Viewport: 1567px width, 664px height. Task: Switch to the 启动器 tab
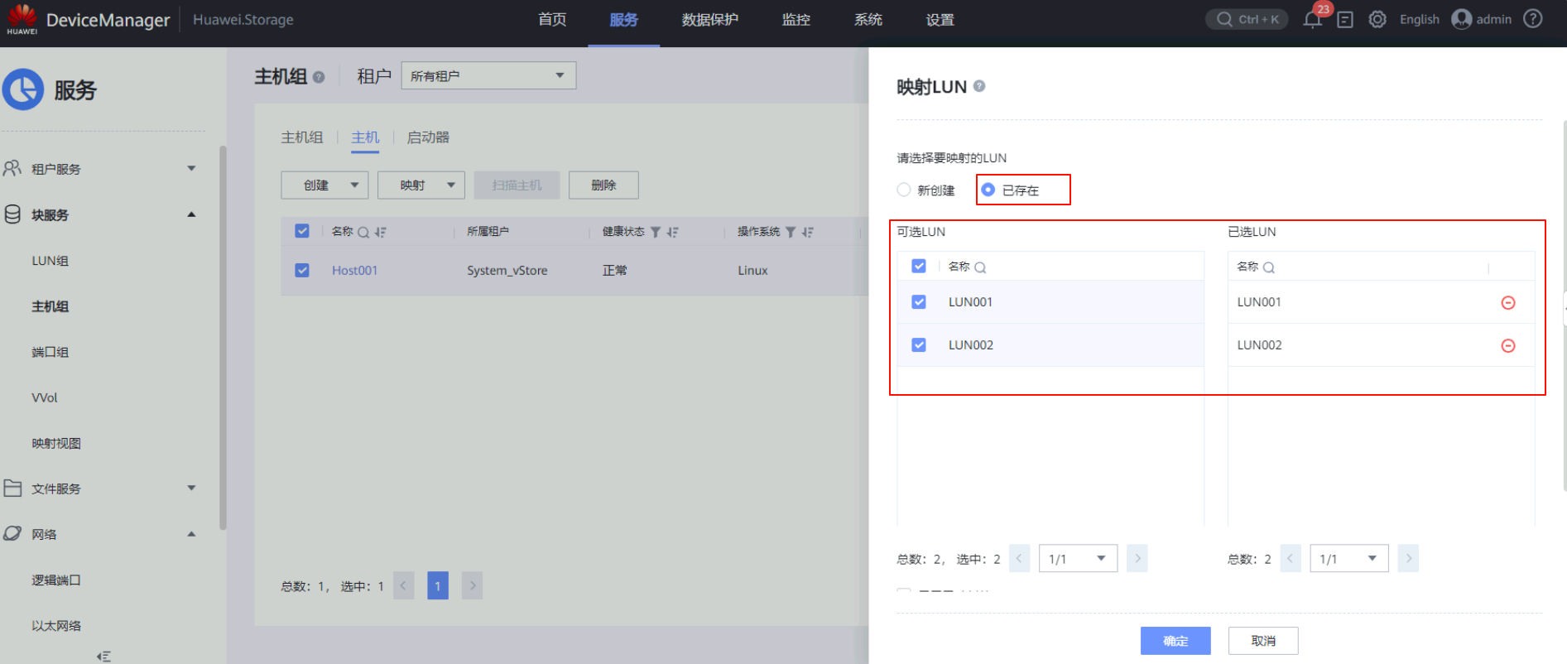click(x=428, y=137)
